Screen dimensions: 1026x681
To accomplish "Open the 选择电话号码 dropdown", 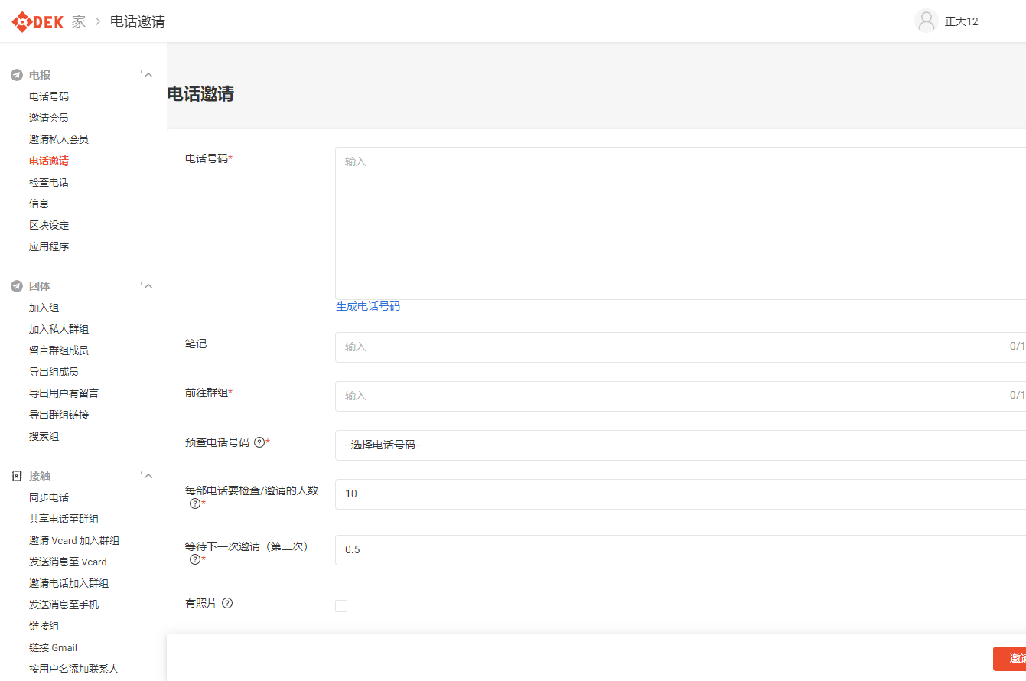I will tap(679, 445).
